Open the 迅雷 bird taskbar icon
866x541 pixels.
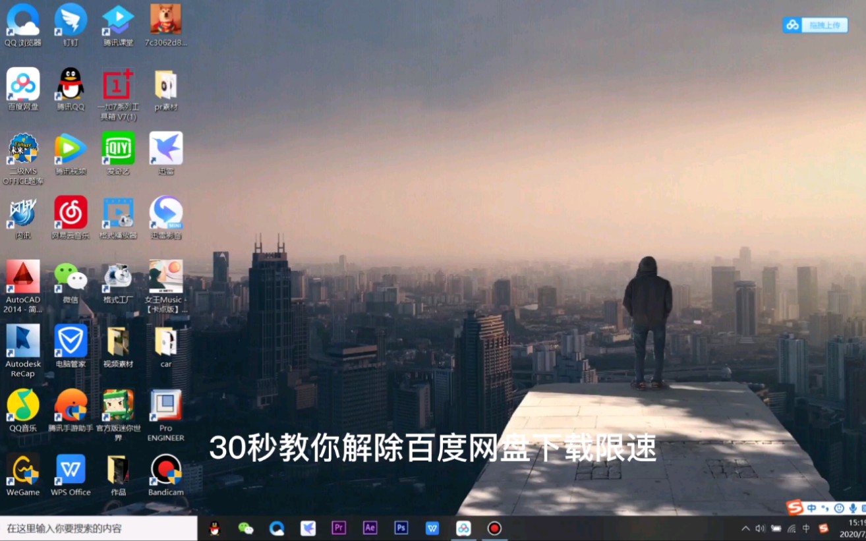coord(308,528)
